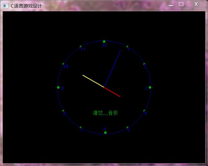The width and height of the screenshot is (208, 166).
Task: Click the yellow clock hand
Action: tap(93, 81)
